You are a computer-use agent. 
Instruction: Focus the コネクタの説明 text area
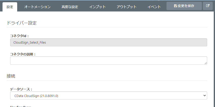tap(109, 60)
